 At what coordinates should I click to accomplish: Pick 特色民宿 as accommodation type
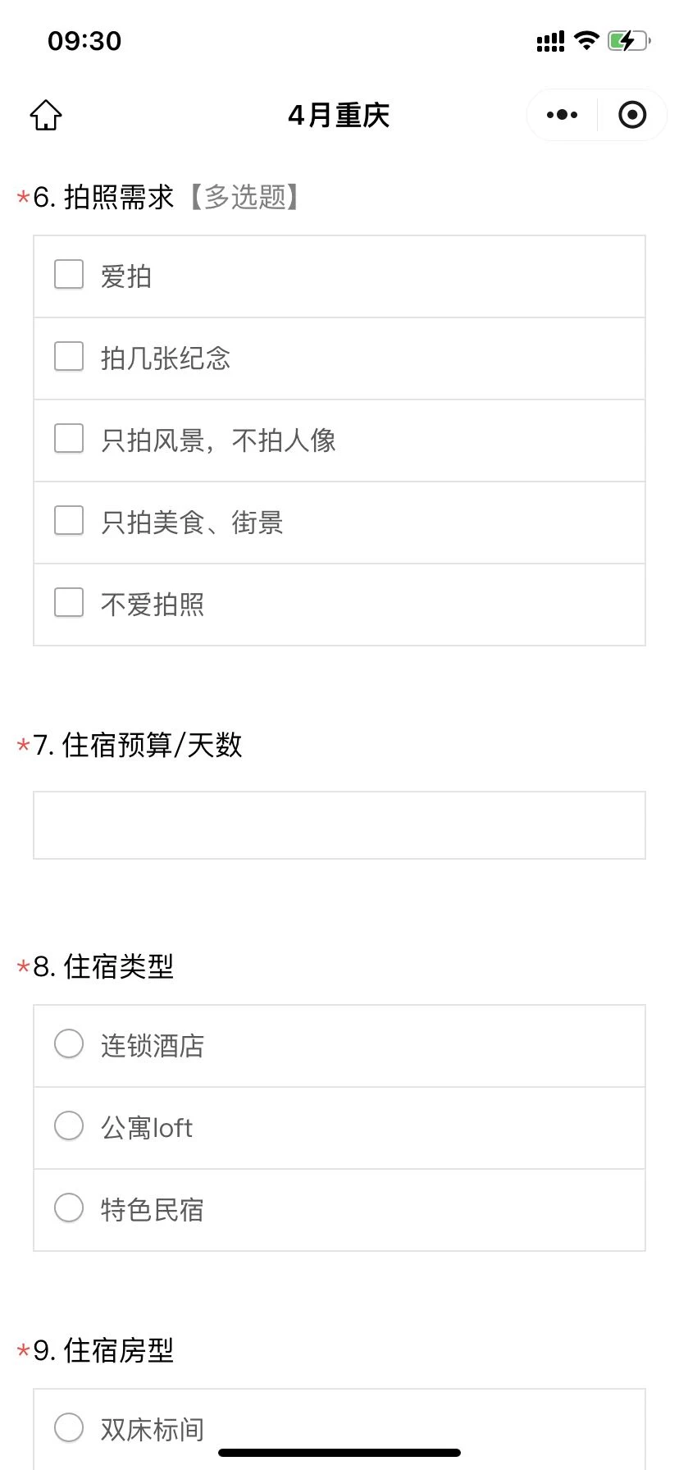coord(69,1208)
